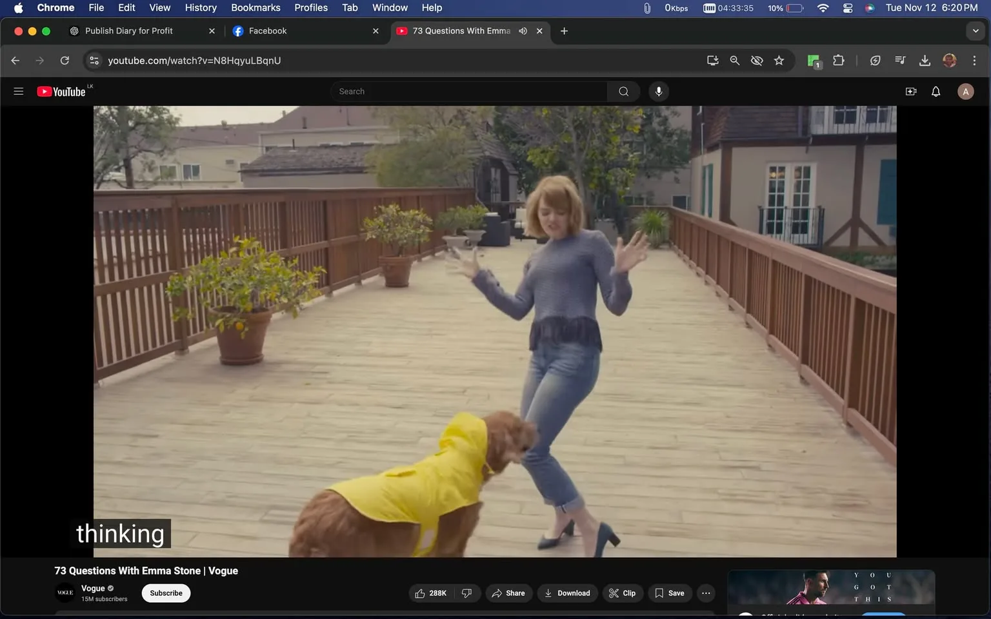Toggle the bookmark star for this page
The image size is (991, 619).
779,60
